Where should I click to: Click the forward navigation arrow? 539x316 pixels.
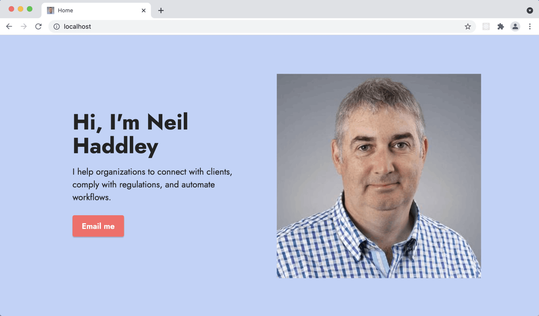(24, 26)
